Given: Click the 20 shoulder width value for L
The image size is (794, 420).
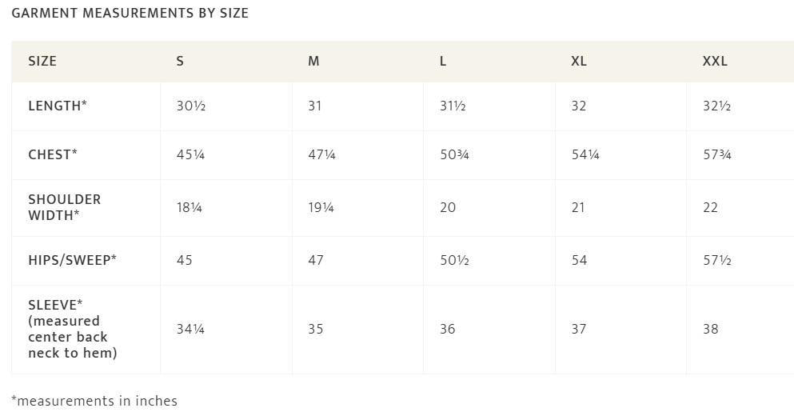Looking at the screenshot, I should 448,207.
